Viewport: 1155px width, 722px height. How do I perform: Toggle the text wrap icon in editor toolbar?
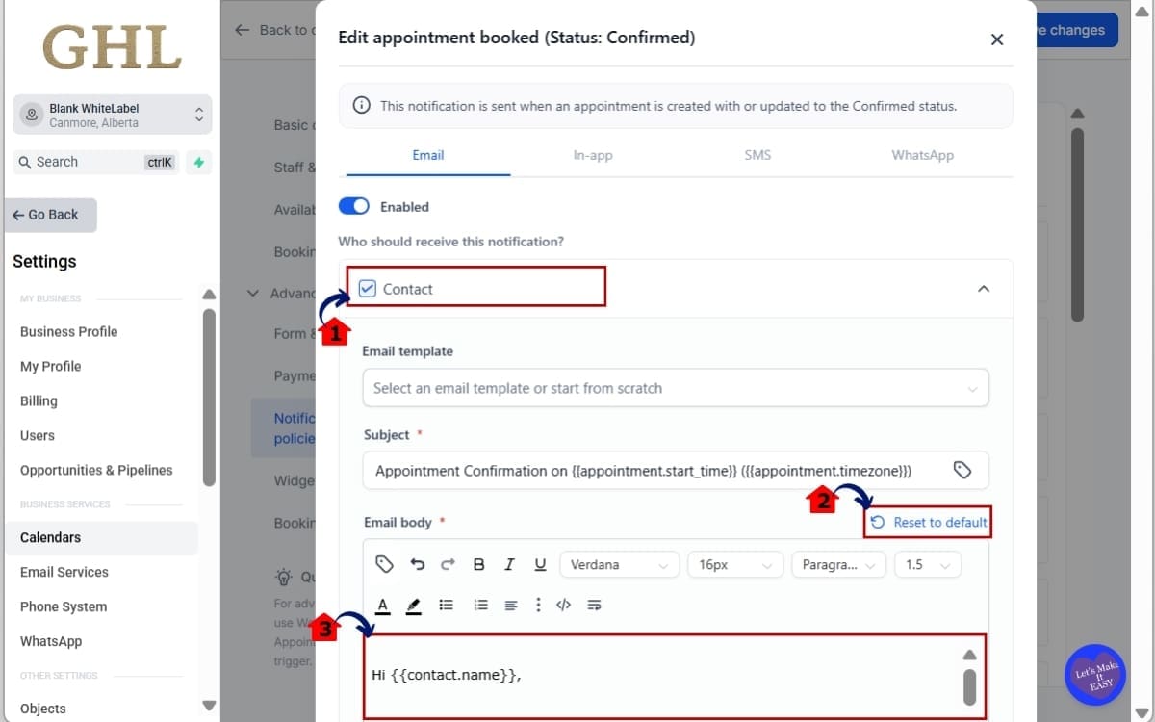tap(594, 605)
